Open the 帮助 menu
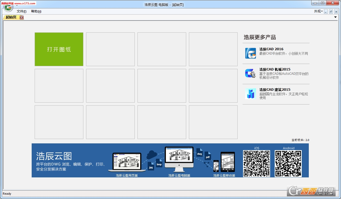341x199 pixels. 36,11
